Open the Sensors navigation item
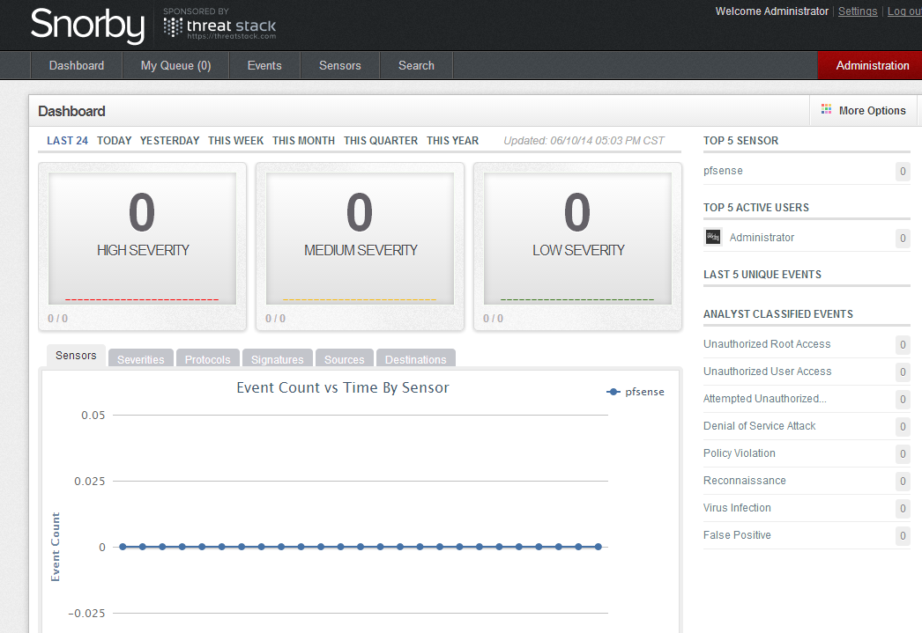922x633 pixels. point(340,65)
